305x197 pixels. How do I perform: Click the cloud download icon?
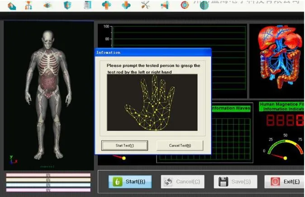click(x=126, y=5)
